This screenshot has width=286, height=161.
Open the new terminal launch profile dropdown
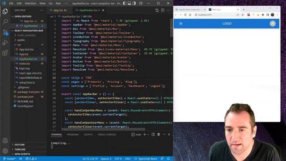[148, 135]
